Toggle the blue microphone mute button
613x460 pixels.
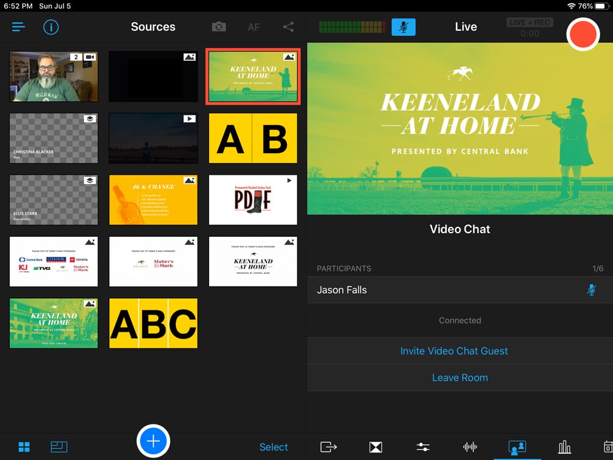[x=403, y=27]
